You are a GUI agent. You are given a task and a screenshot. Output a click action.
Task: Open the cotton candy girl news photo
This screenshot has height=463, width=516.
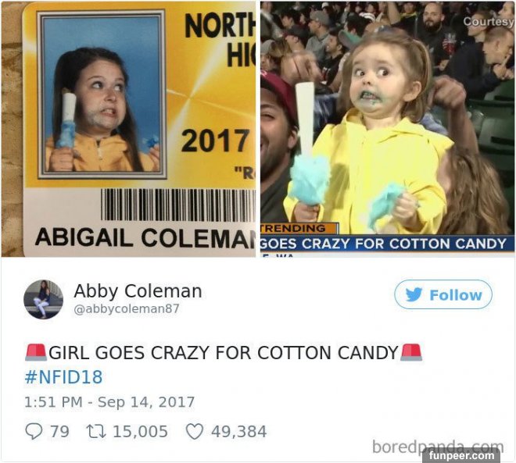(387, 129)
